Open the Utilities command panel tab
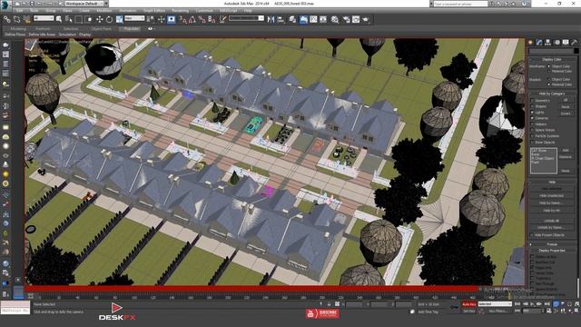Screen dimensions: 581x327 tap(575, 43)
